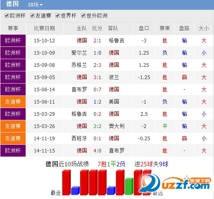
Task: Toggle the 友谊赛 filter checkbox
Action: pos(32,15)
